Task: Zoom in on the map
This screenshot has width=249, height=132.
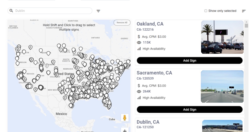Action: tap(125, 131)
